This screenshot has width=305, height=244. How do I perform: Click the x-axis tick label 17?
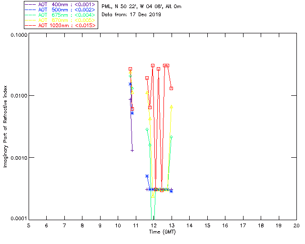pos(243,226)
